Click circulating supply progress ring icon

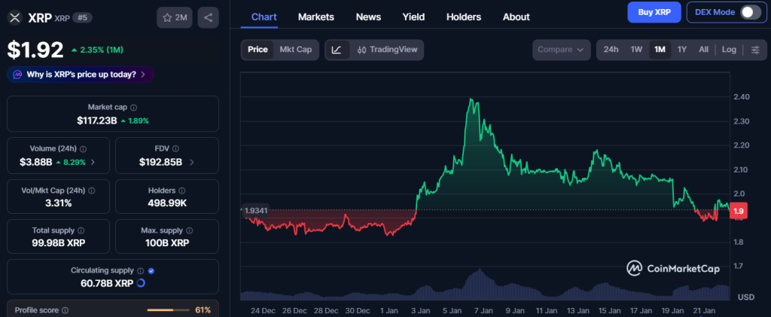tap(140, 283)
